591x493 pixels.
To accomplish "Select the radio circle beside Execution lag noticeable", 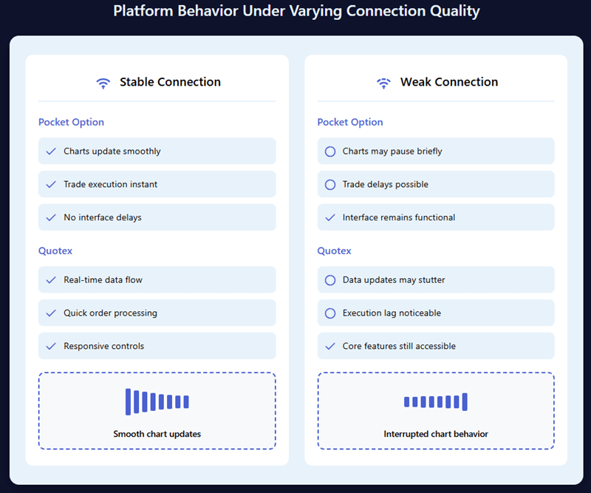I will [329, 313].
